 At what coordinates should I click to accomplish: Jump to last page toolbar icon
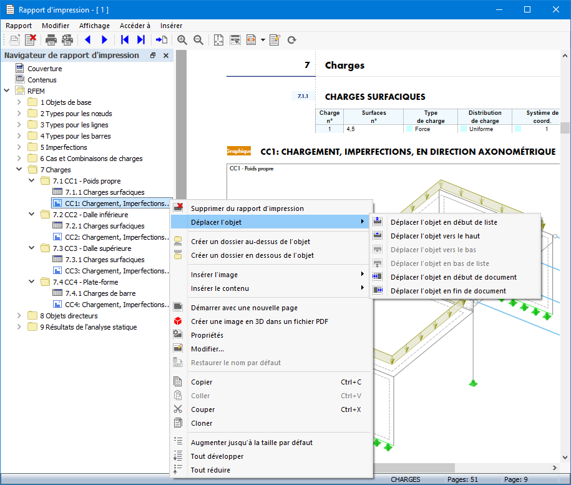click(141, 40)
